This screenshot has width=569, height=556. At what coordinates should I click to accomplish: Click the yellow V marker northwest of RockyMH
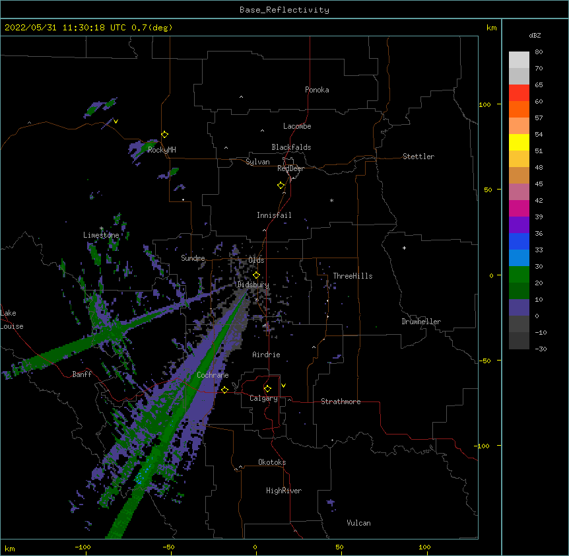click(116, 122)
